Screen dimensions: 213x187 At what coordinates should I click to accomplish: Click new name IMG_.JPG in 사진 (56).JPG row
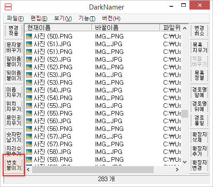[x=109, y=121]
